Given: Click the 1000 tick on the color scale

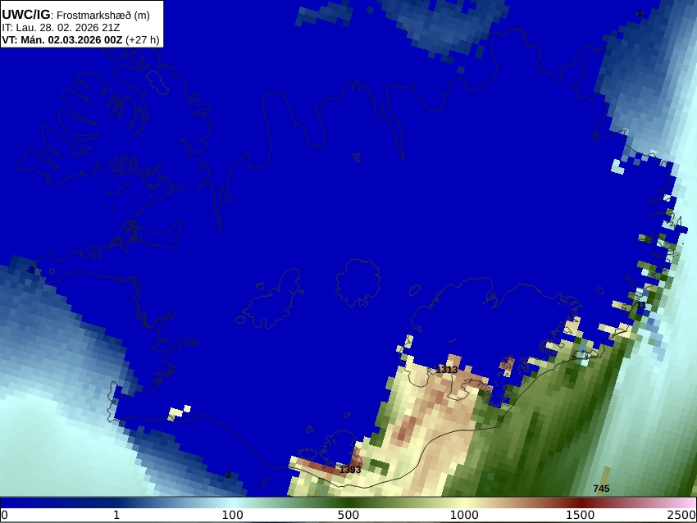Looking at the screenshot, I should coord(464,515).
